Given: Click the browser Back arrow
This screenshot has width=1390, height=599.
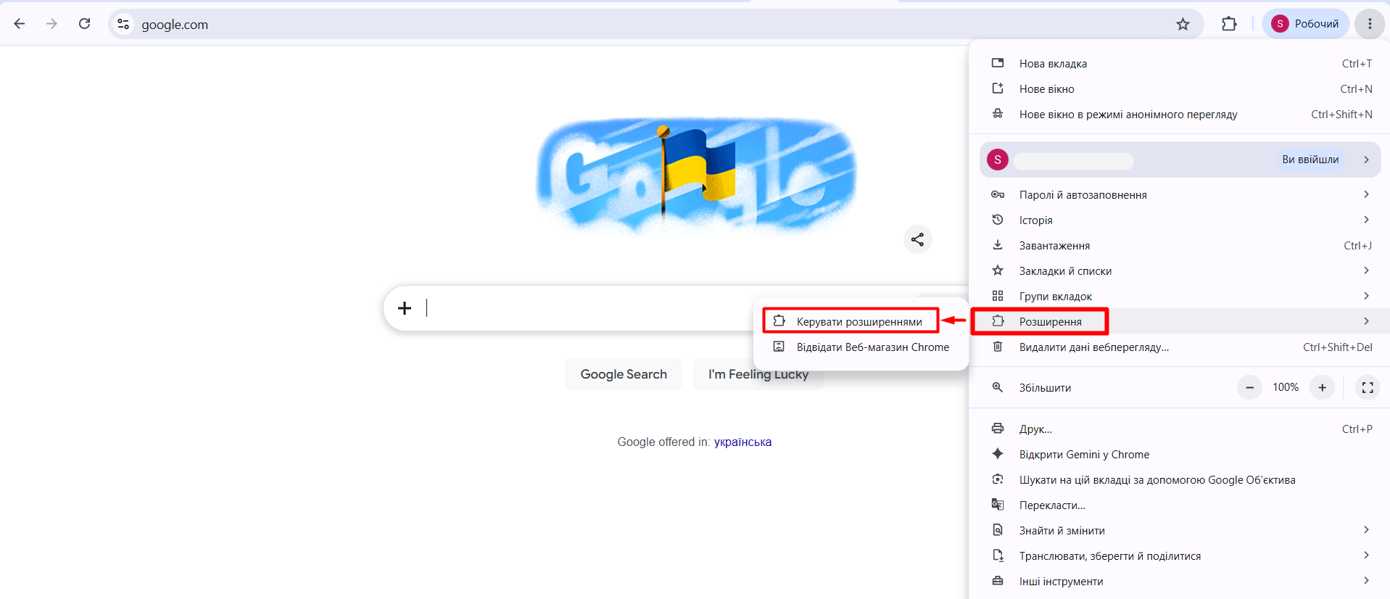Looking at the screenshot, I should 20,24.
